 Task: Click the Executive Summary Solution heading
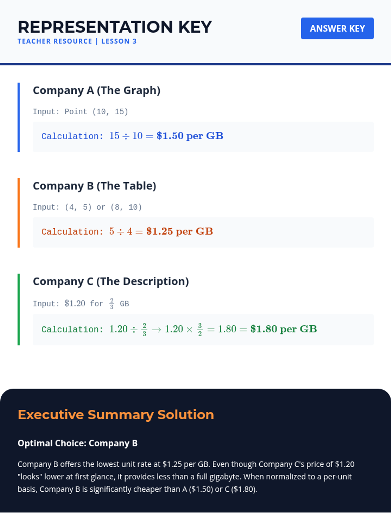[x=116, y=415]
